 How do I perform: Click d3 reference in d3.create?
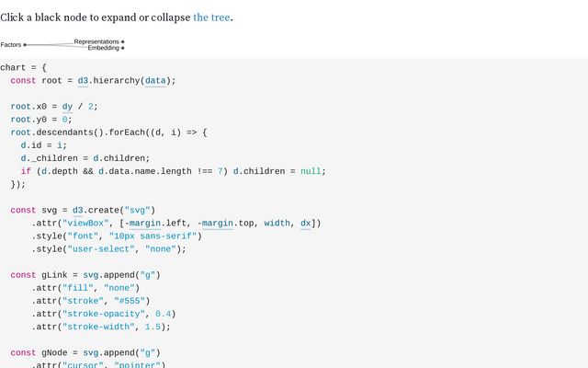pos(77,211)
